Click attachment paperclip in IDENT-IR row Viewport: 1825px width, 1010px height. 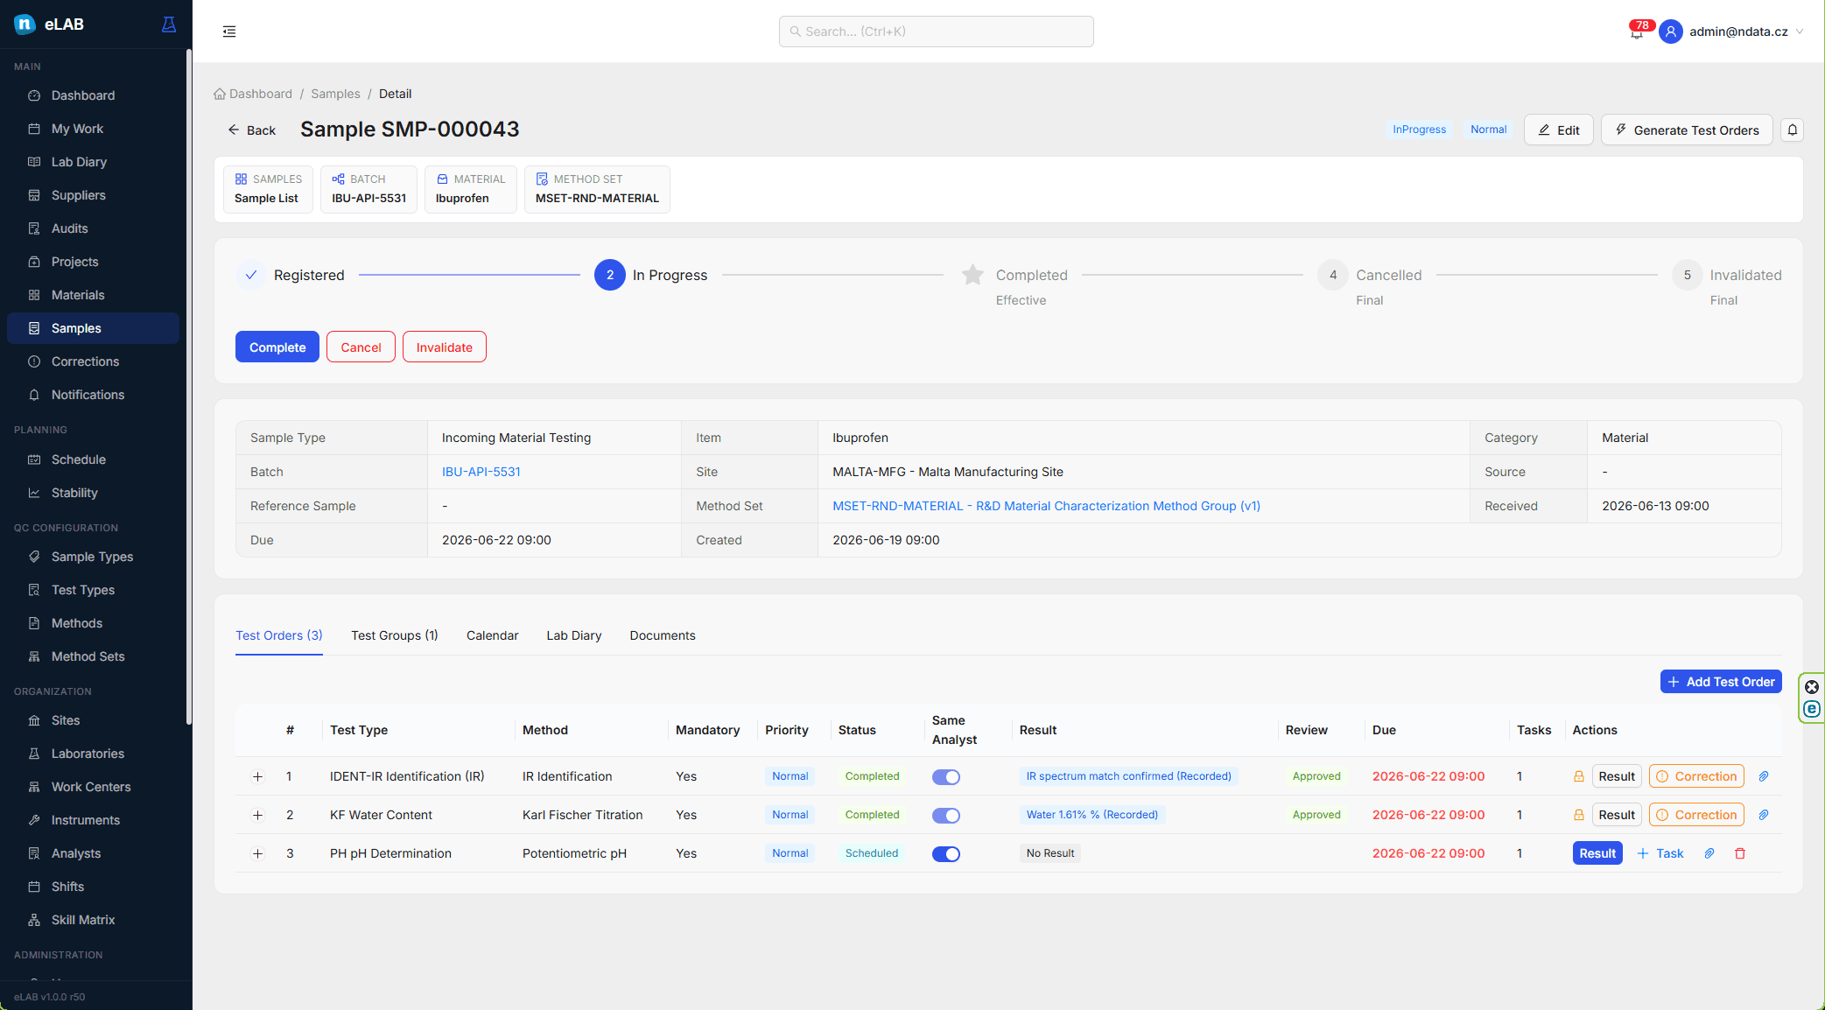1764,776
